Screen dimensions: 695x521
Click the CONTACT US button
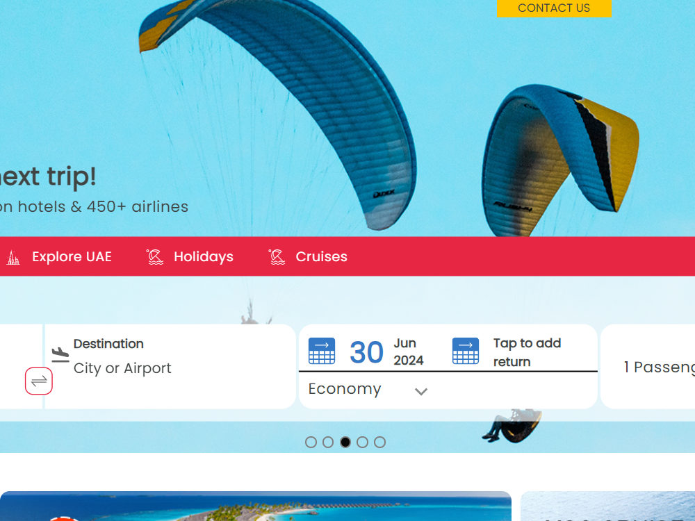[x=554, y=8]
